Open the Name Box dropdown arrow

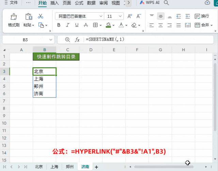point(51,40)
